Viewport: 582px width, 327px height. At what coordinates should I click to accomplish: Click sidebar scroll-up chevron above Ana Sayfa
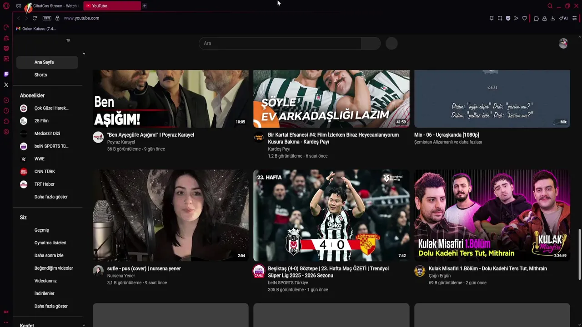coord(84,54)
